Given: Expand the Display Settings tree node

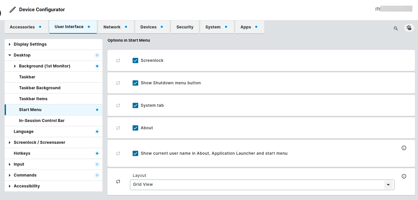Looking at the screenshot, I should (10, 44).
